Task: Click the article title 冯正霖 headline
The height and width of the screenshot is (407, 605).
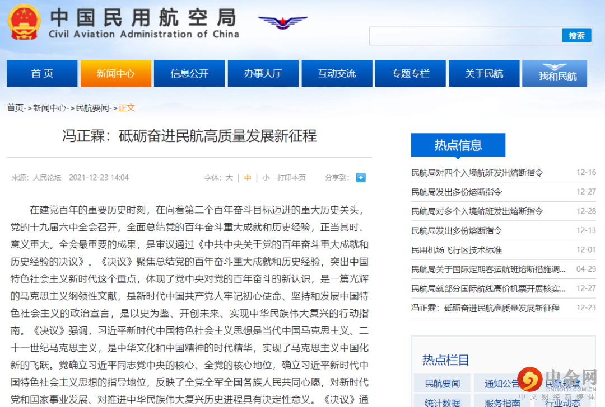Action: pyautogui.click(x=189, y=136)
